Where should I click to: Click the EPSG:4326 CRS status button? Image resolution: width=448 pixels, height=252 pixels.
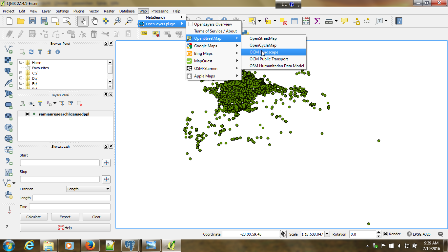[419, 234]
